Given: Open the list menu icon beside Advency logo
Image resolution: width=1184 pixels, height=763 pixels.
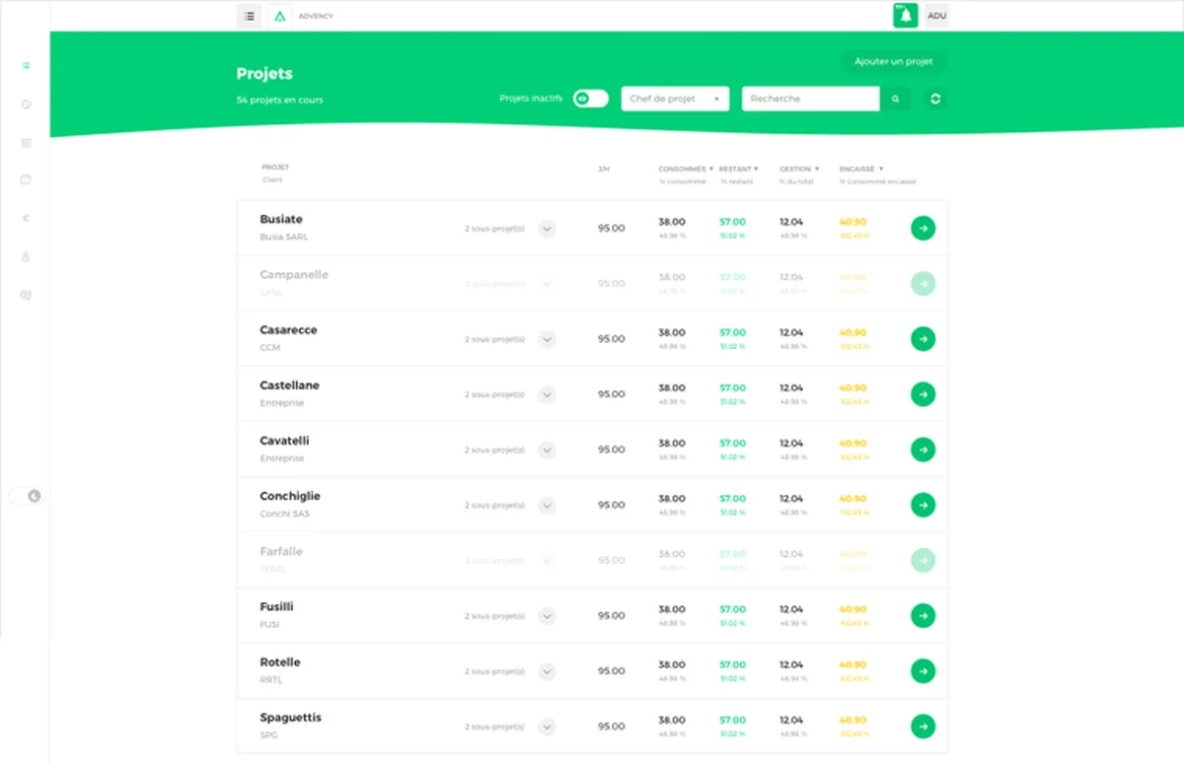Looking at the screenshot, I should click(x=250, y=16).
